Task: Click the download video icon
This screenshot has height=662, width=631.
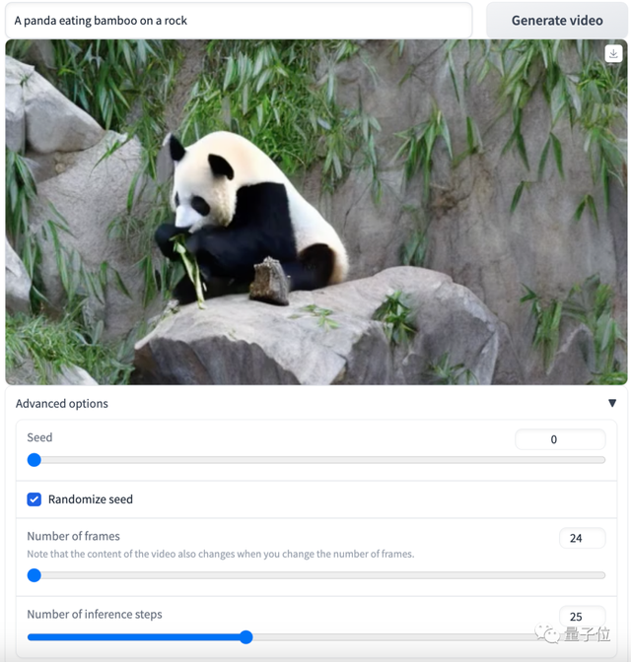Action: point(613,55)
